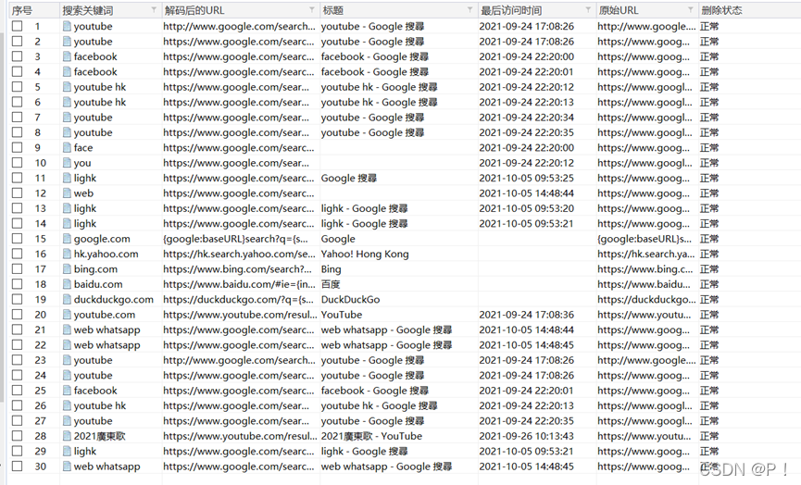Open filter dropdown on 原始URL column
The width and height of the screenshot is (801, 485).
pyautogui.click(x=691, y=9)
